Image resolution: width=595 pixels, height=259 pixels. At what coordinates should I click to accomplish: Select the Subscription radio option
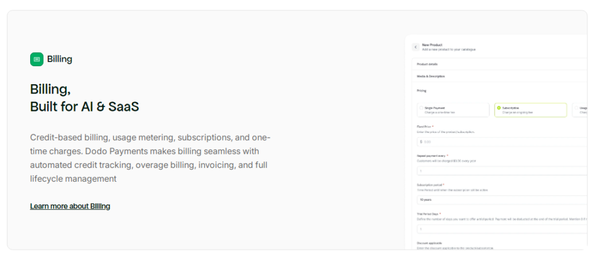point(499,108)
